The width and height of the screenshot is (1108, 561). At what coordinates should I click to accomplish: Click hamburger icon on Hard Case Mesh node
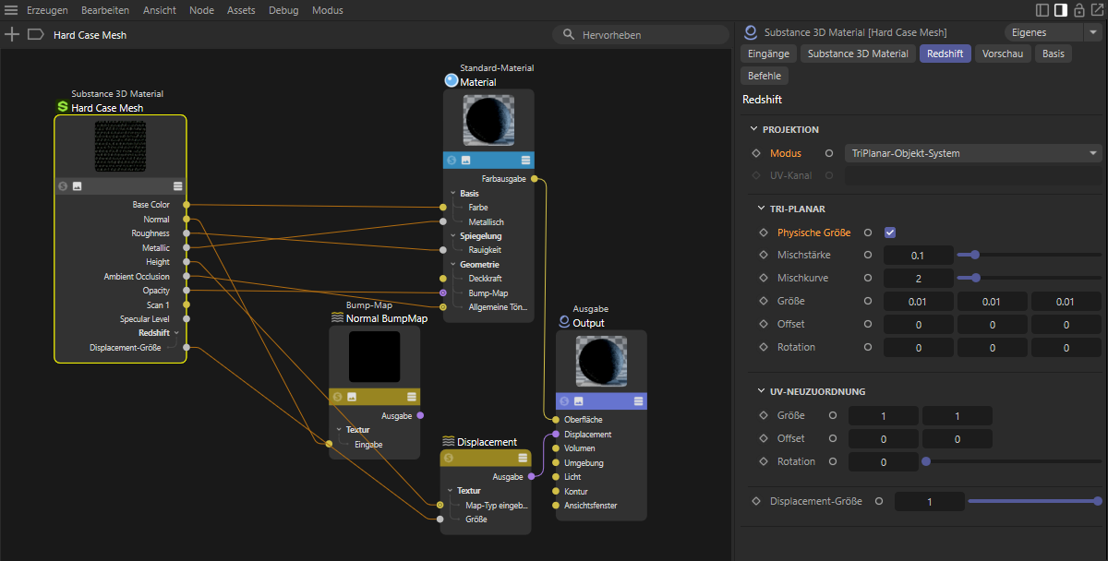tap(178, 185)
